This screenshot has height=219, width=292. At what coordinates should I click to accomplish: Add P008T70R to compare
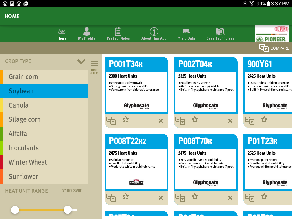coord(180,198)
